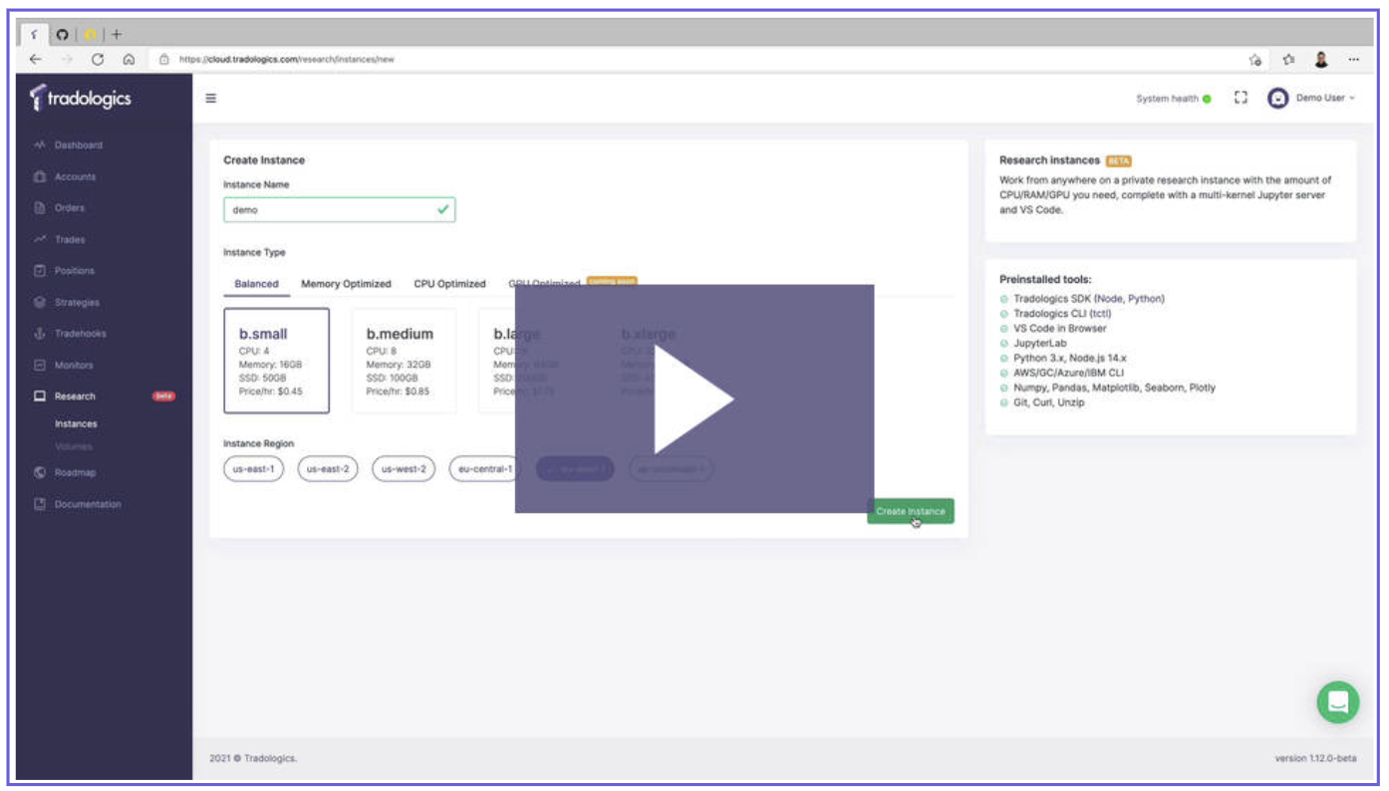The height and width of the screenshot is (791, 1389).
Task: Open a new browser tab
Action: (117, 35)
